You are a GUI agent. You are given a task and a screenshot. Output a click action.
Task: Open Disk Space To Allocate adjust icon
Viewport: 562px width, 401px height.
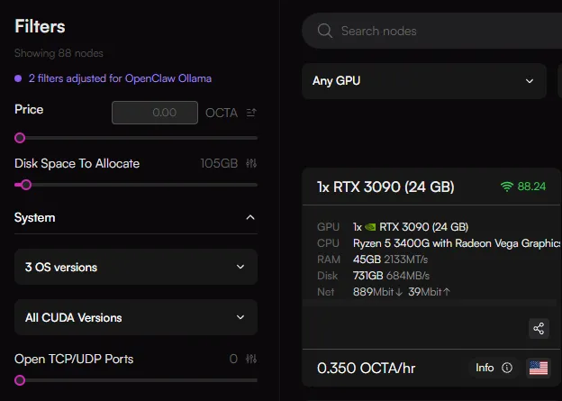251,164
